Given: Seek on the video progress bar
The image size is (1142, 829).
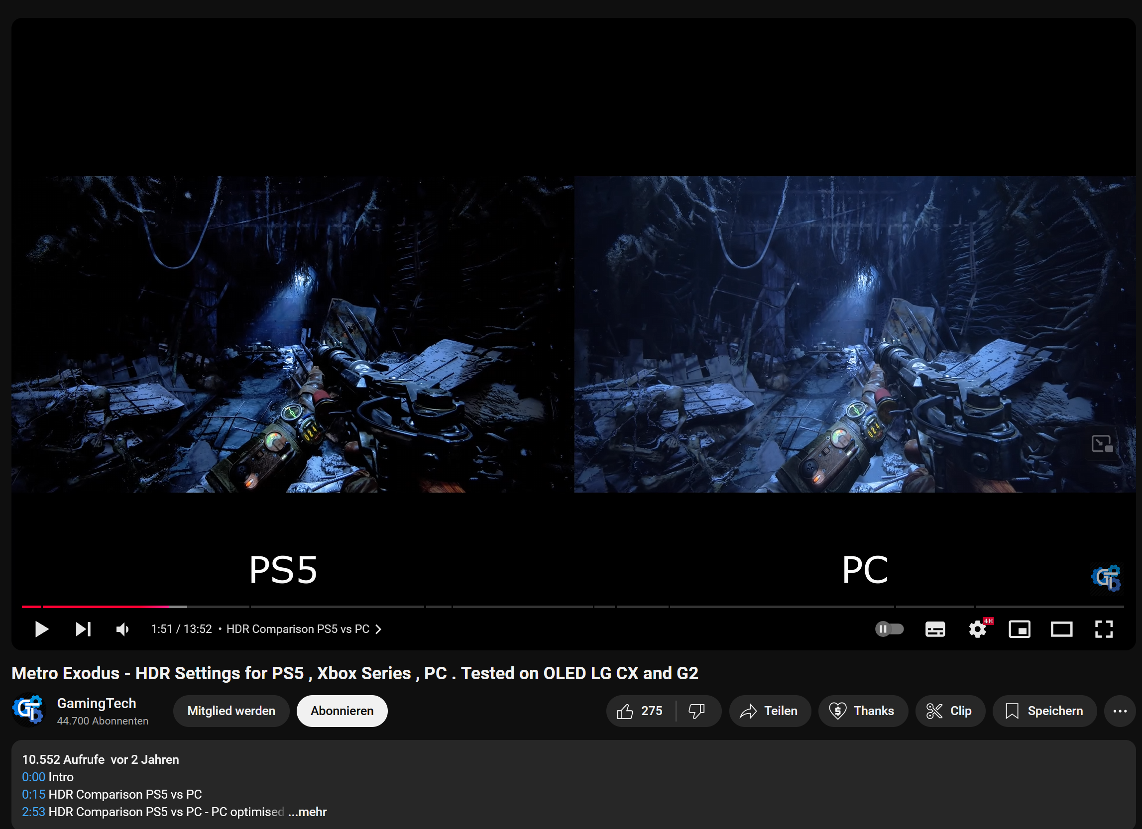Looking at the screenshot, I should pos(503,607).
